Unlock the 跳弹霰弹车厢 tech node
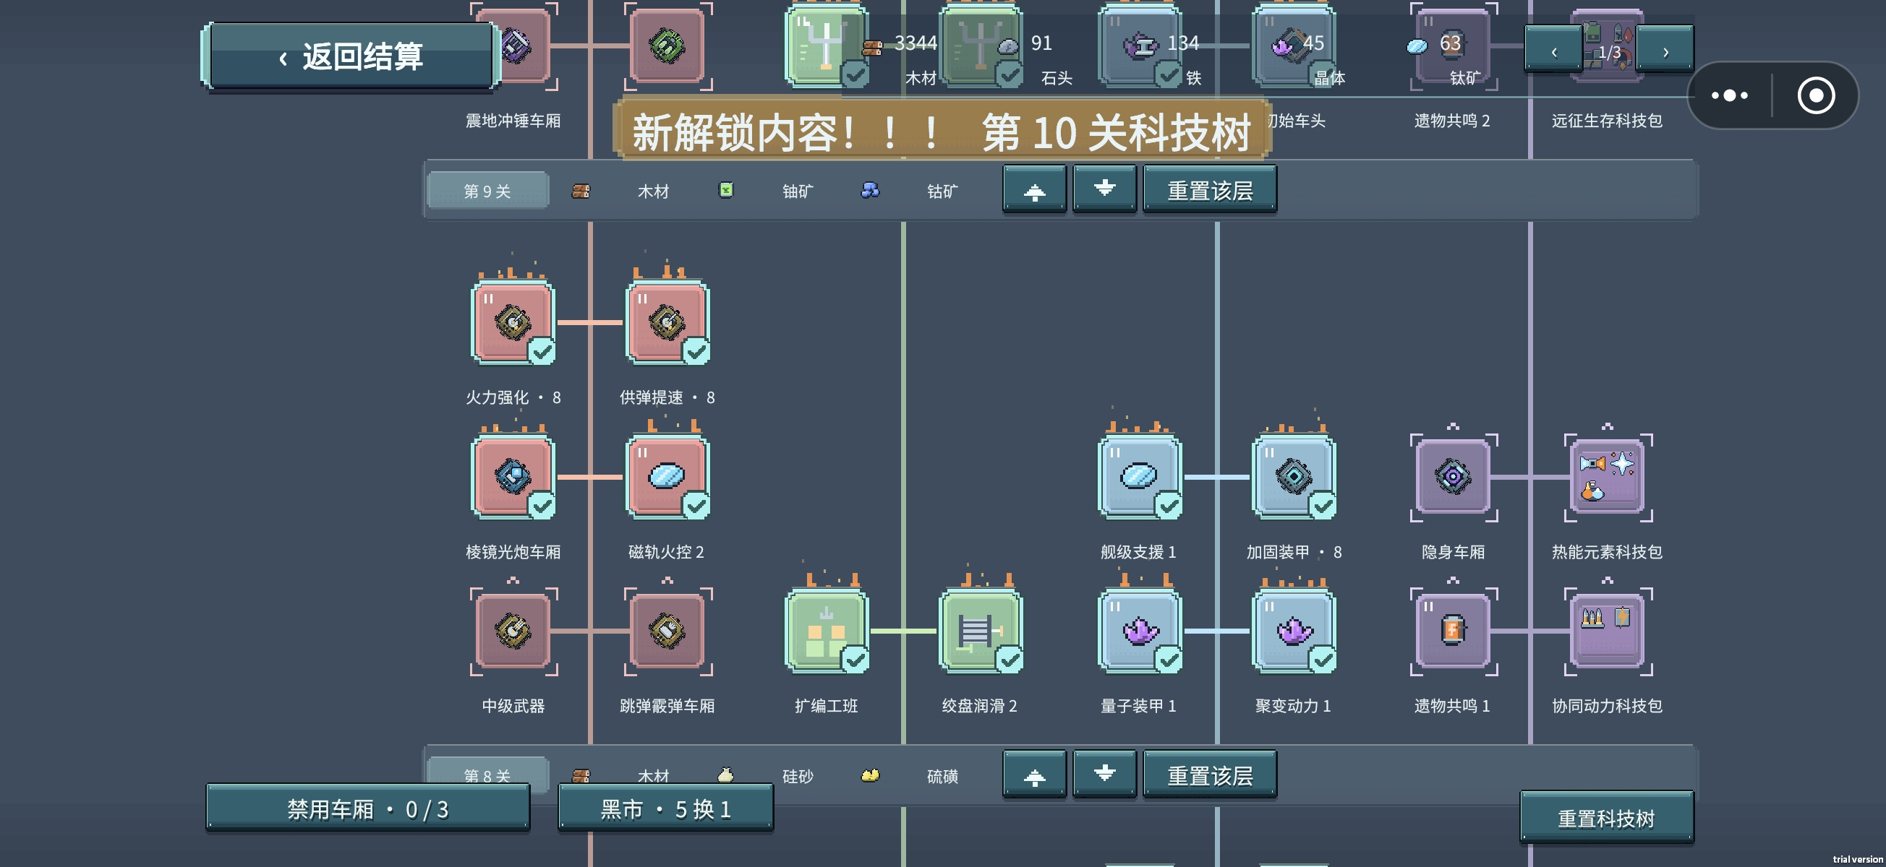Image resolution: width=1886 pixels, height=867 pixels. (667, 631)
